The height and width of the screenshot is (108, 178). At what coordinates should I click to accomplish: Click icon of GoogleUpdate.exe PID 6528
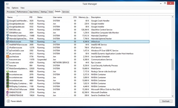(8, 24)
